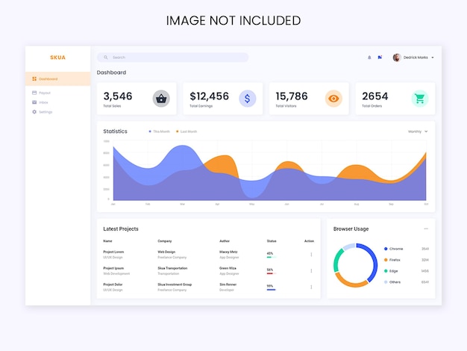Click the flag icon in header
The image size is (467, 351).
tap(380, 58)
